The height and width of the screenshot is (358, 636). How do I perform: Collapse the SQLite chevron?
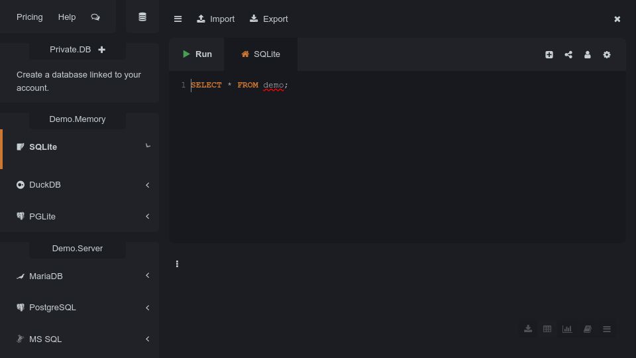[148, 146]
